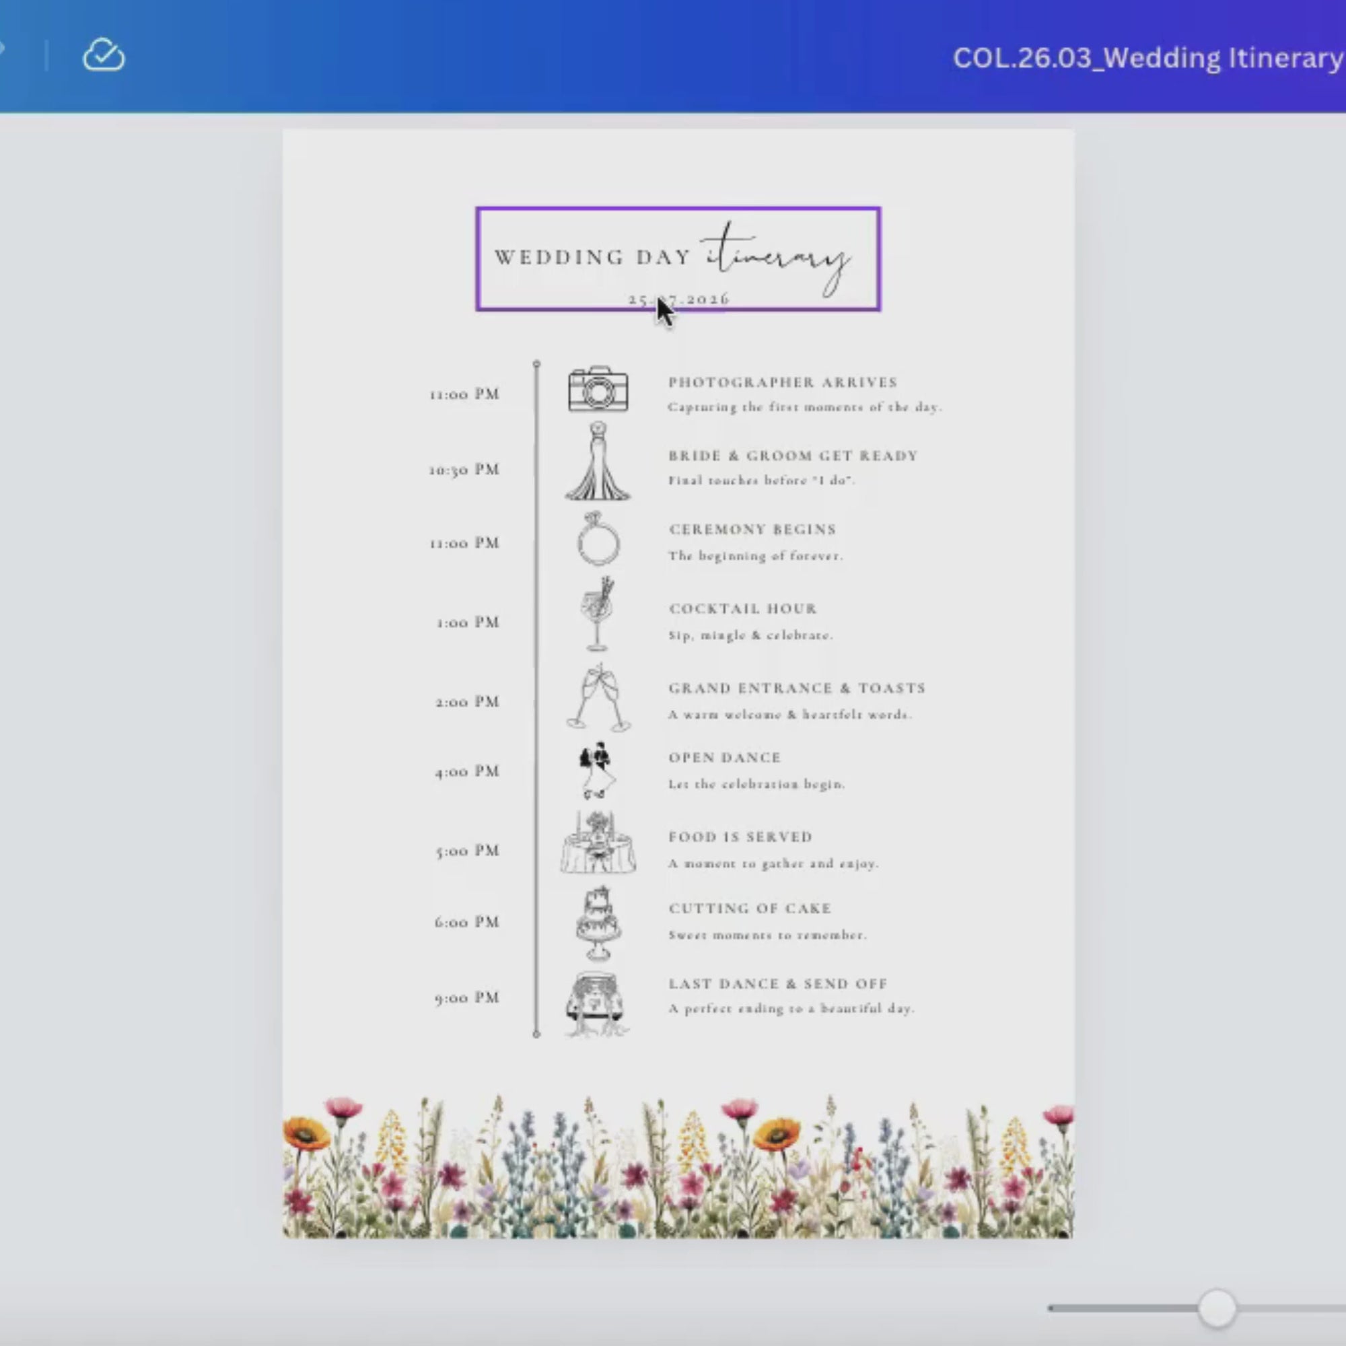Select the cocktail glass icon graphic
Viewport: 1346px width, 1346px height.
pos(597,614)
